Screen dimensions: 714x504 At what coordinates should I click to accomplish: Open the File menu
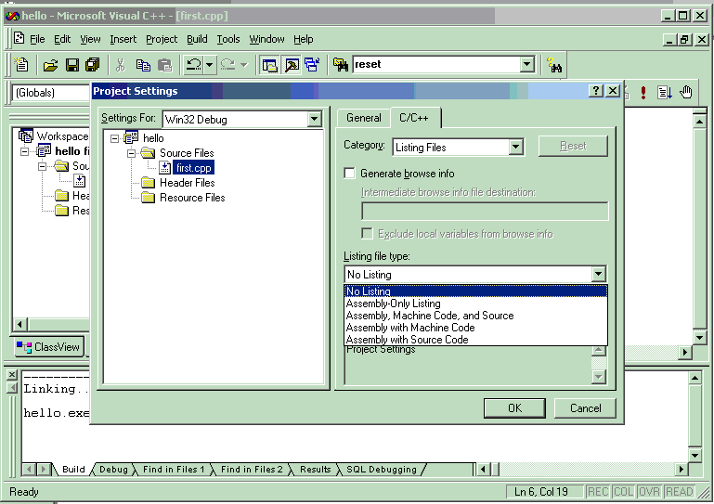click(37, 39)
